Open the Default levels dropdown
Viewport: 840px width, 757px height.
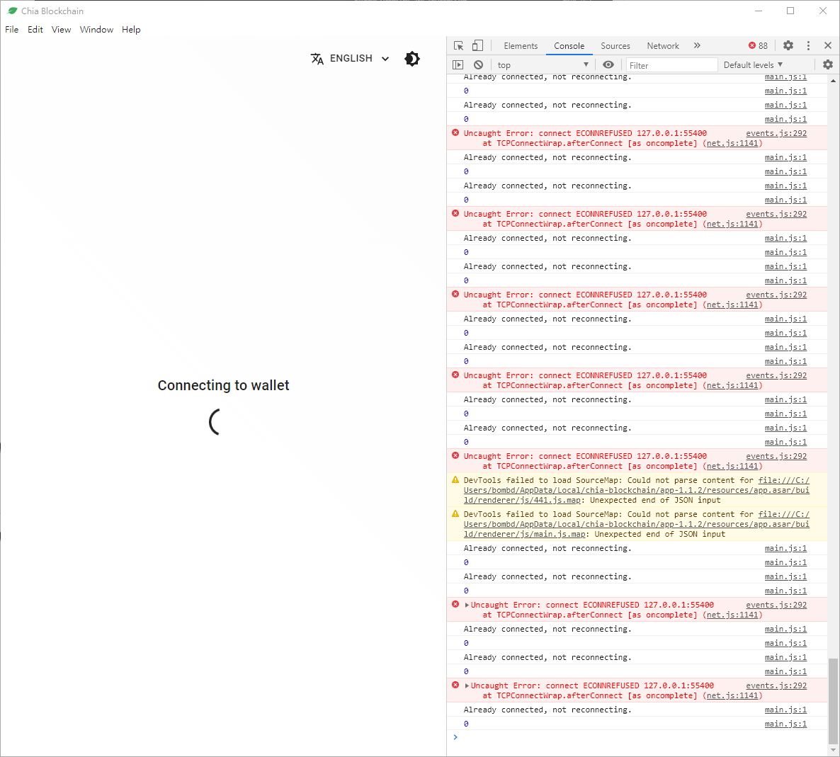[x=752, y=64]
